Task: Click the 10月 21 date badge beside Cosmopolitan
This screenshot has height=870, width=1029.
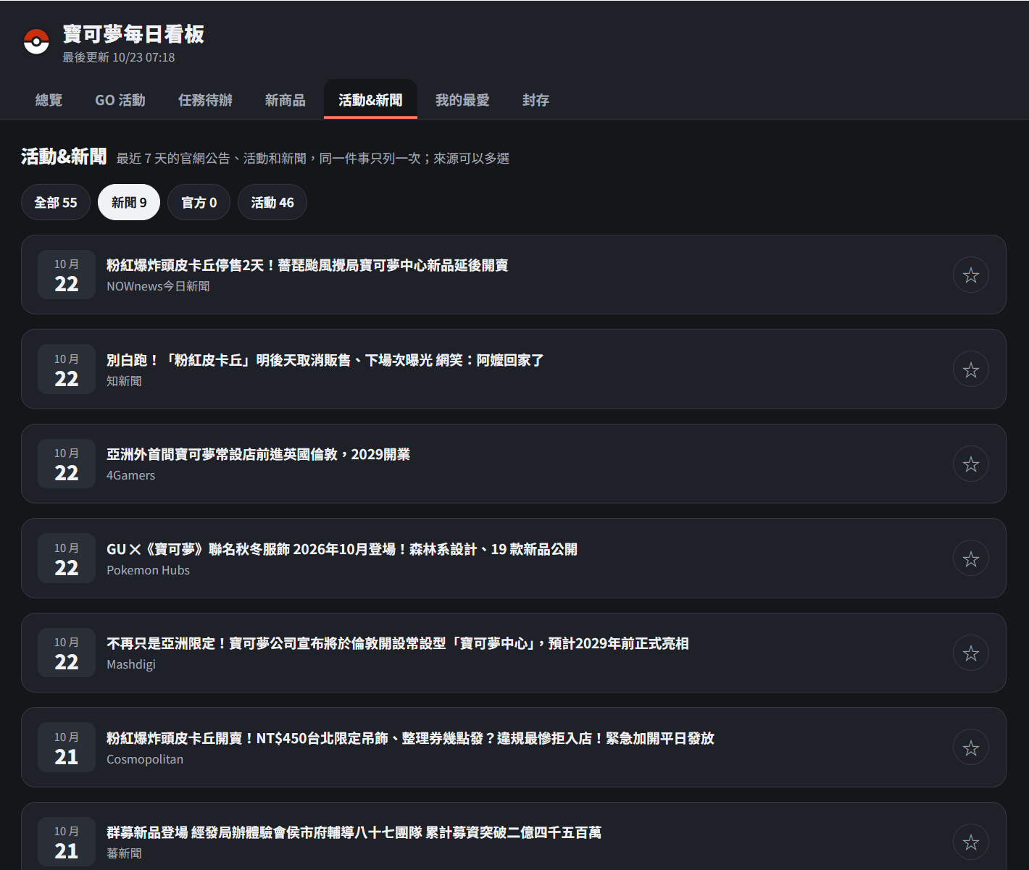Action: click(67, 748)
